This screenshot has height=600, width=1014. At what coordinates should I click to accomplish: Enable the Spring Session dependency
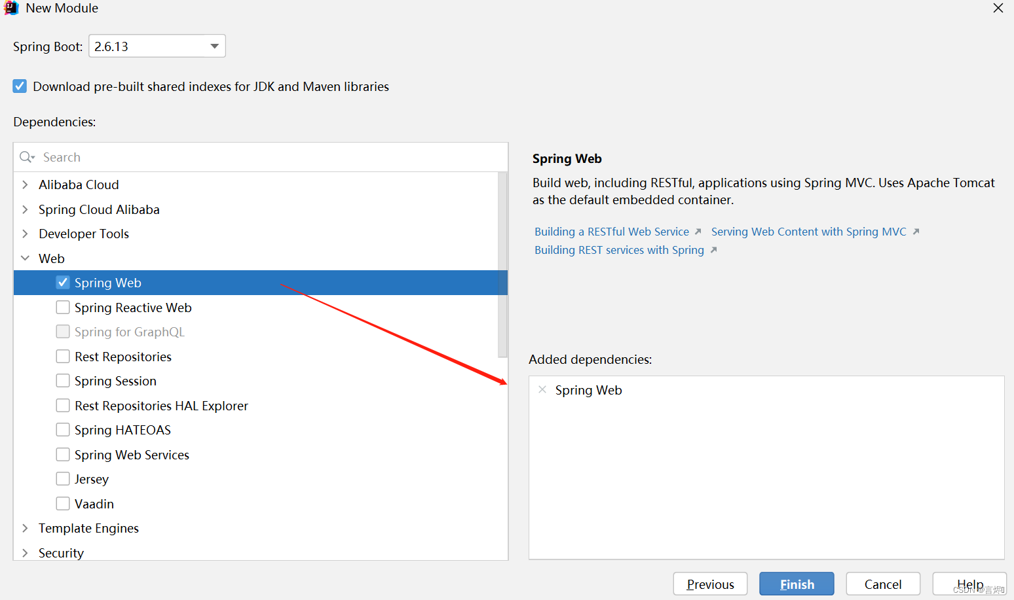point(63,381)
